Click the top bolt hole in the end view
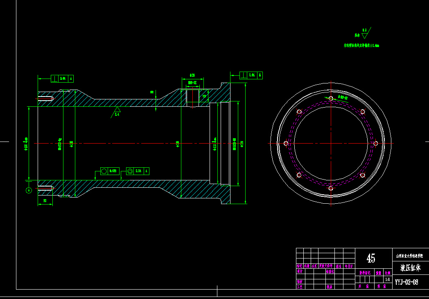Viewport: 429px width, 299px height. pos(331,99)
